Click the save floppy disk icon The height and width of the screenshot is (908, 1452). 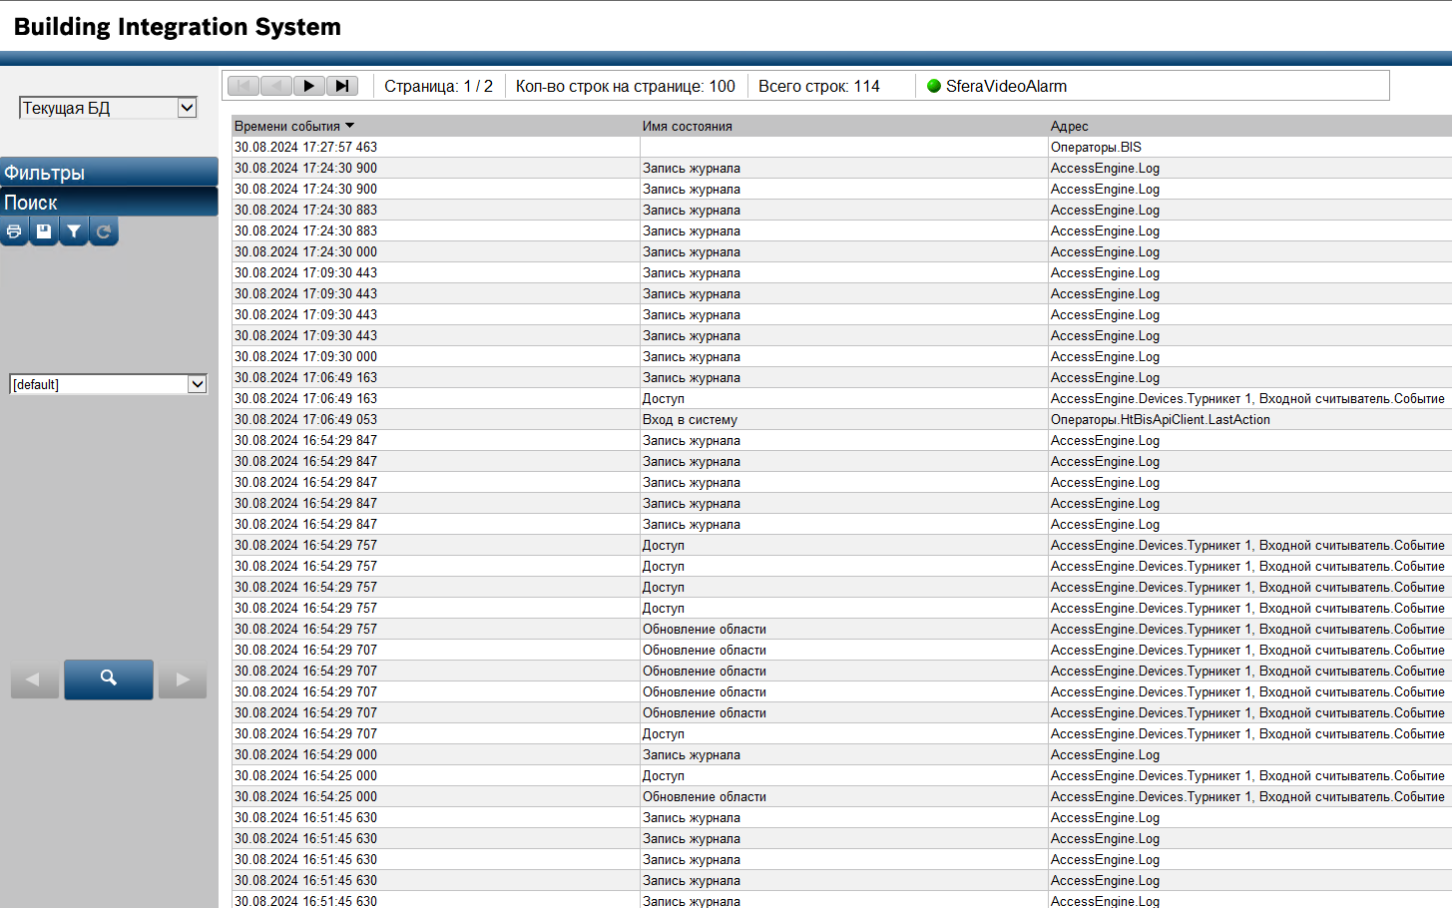pos(44,231)
